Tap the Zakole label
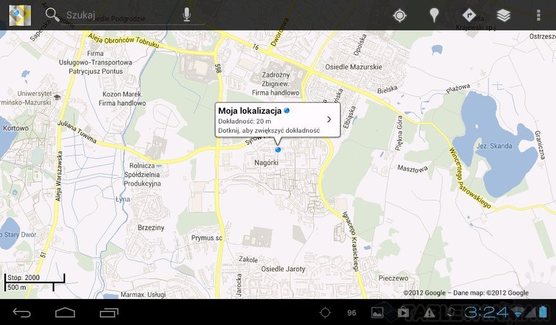This screenshot has height=325, width=556. 248,260
